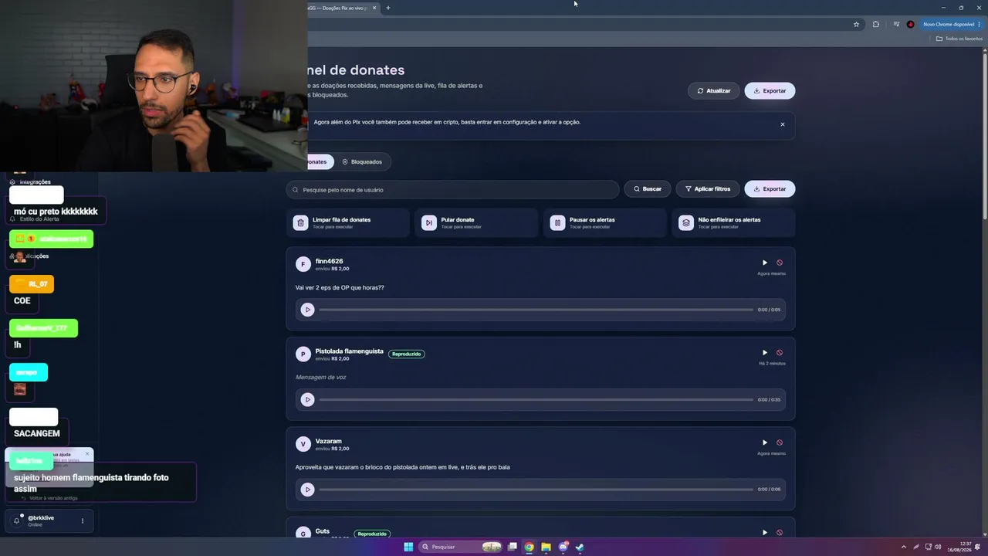The height and width of the screenshot is (556, 988).
Task: Open the @brkklive account options menu
Action: point(83,521)
